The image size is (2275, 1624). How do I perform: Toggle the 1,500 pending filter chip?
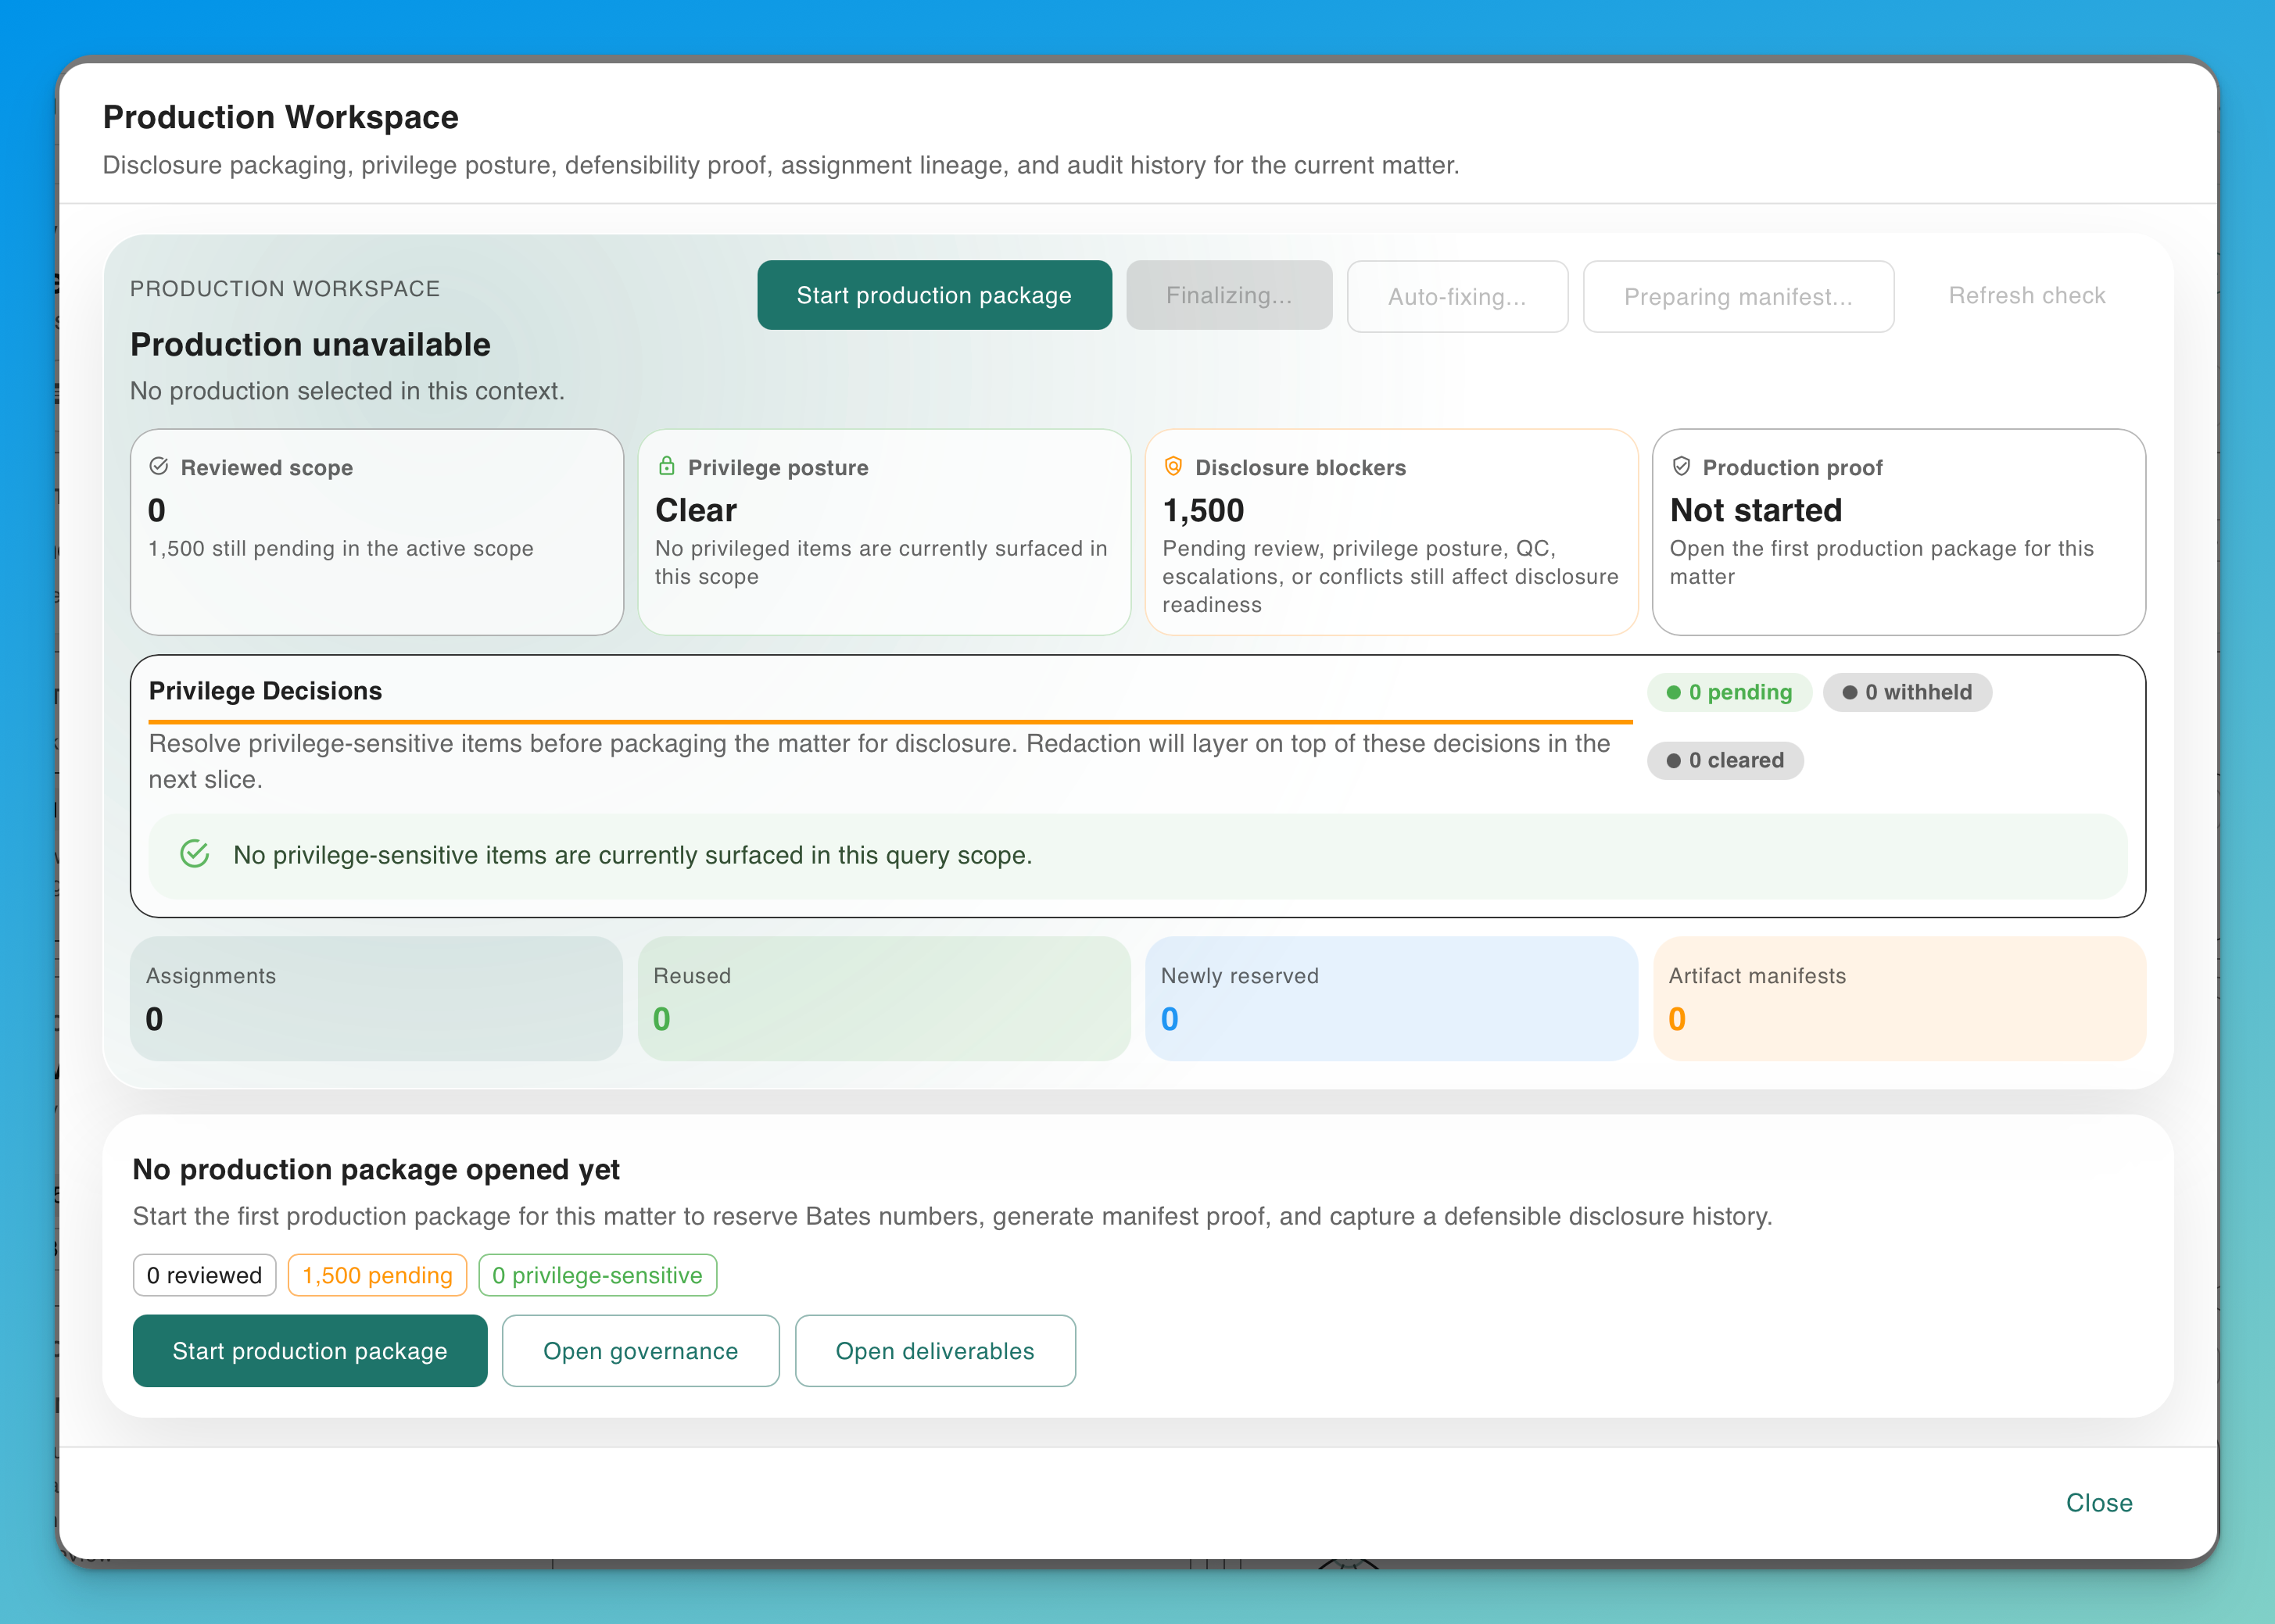[377, 1275]
